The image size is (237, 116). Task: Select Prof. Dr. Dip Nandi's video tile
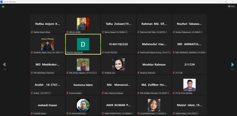point(83,44)
